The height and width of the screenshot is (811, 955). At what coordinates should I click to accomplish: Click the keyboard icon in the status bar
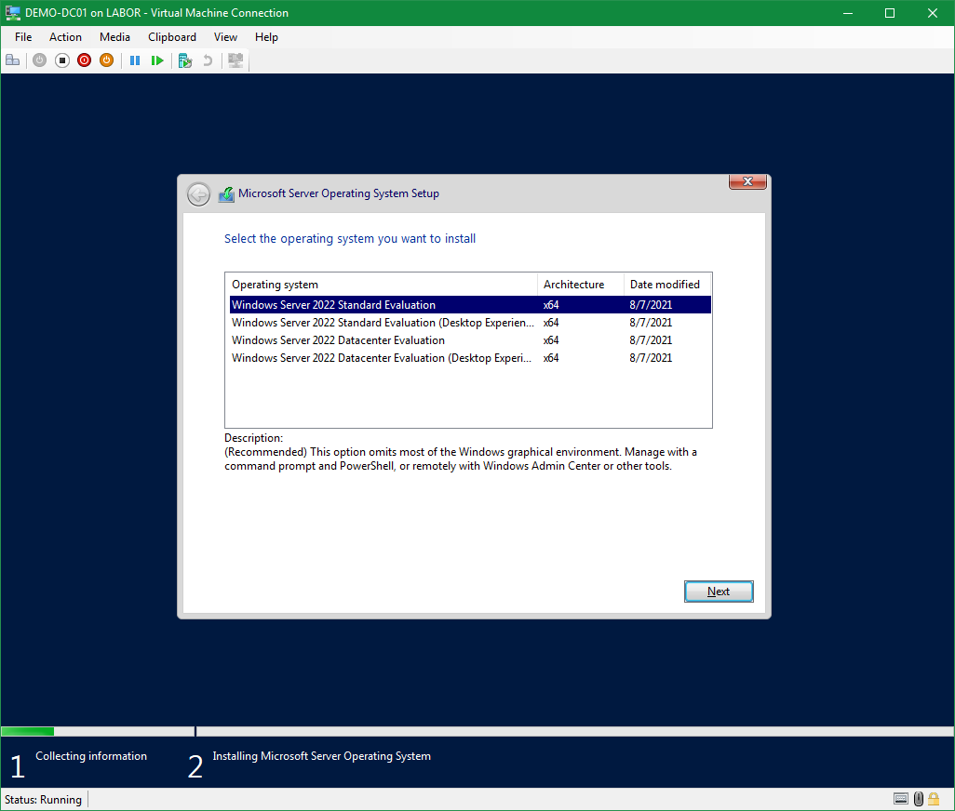click(x=900, y=799)
